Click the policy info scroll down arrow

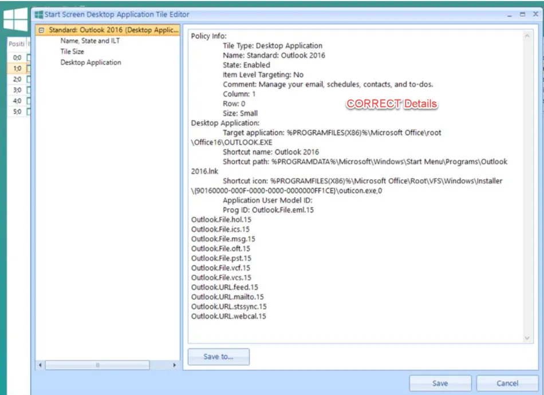[528, 338]
